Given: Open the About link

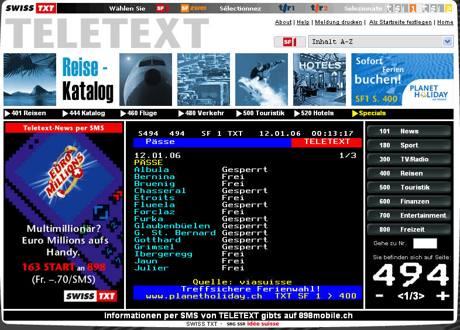Looking at the screenshot, I should pyautogui.click(x=283, y=22).
